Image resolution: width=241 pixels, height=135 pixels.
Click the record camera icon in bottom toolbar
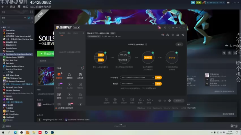coord(160,100)
